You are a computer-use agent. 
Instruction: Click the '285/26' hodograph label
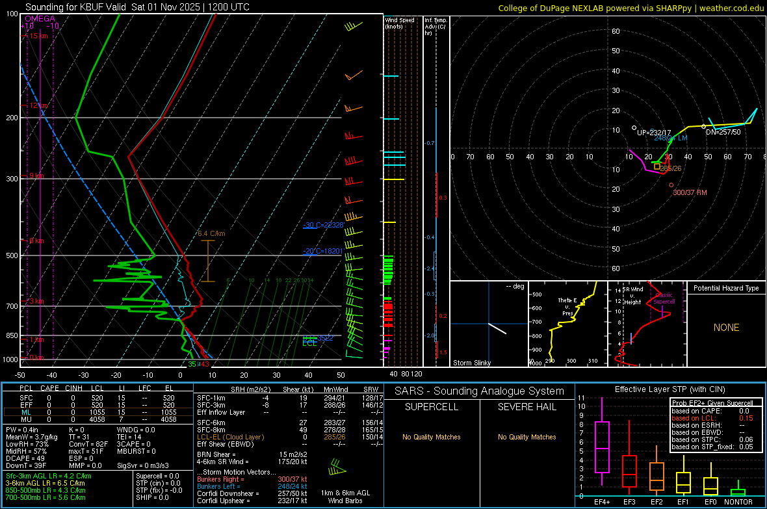pyautogui.click(x=671, y=168)
